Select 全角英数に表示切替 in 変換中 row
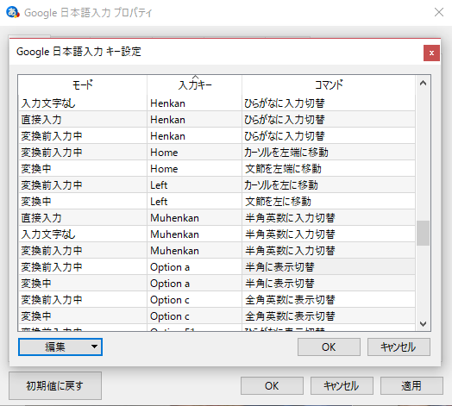 tap(329, 316)
